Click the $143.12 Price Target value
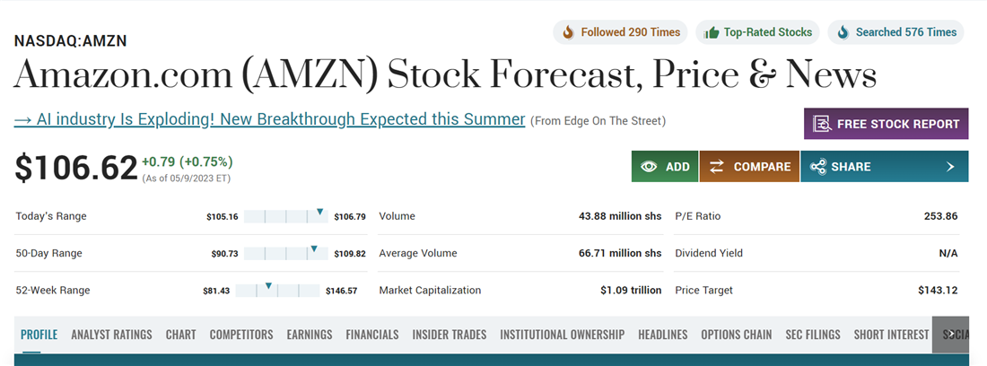The image size is (987, 366). point(938,291)
